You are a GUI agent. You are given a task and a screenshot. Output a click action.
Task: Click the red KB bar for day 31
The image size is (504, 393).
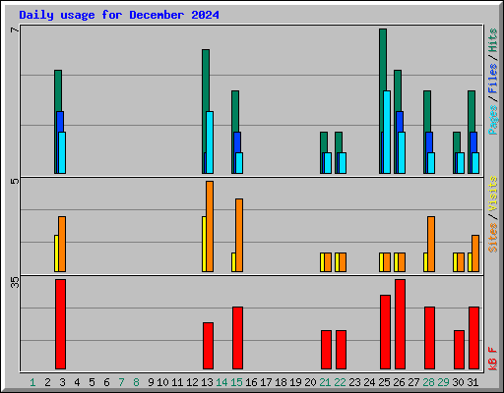tap(473, 338)
